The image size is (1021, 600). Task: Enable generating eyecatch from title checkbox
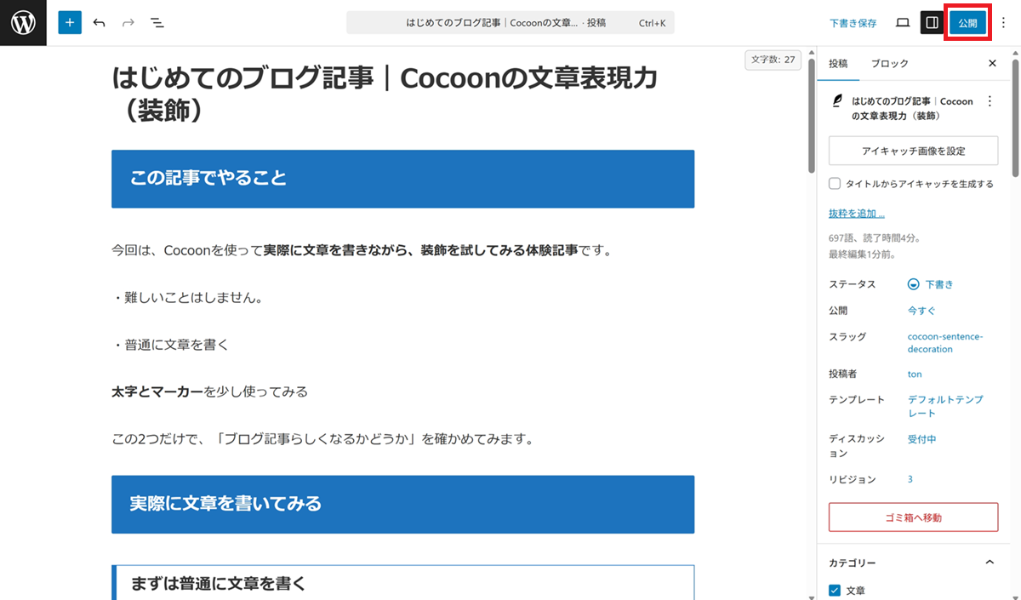[835, 183]
